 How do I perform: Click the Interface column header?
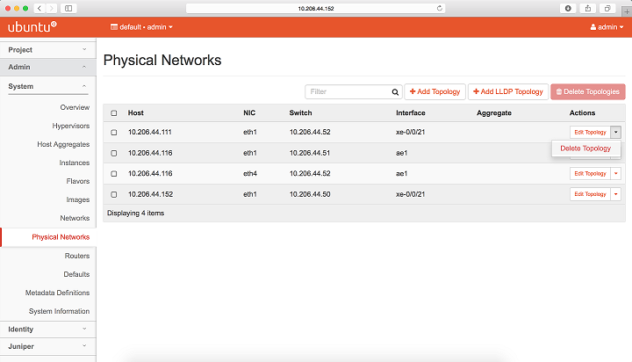click(x=410, y=113)
